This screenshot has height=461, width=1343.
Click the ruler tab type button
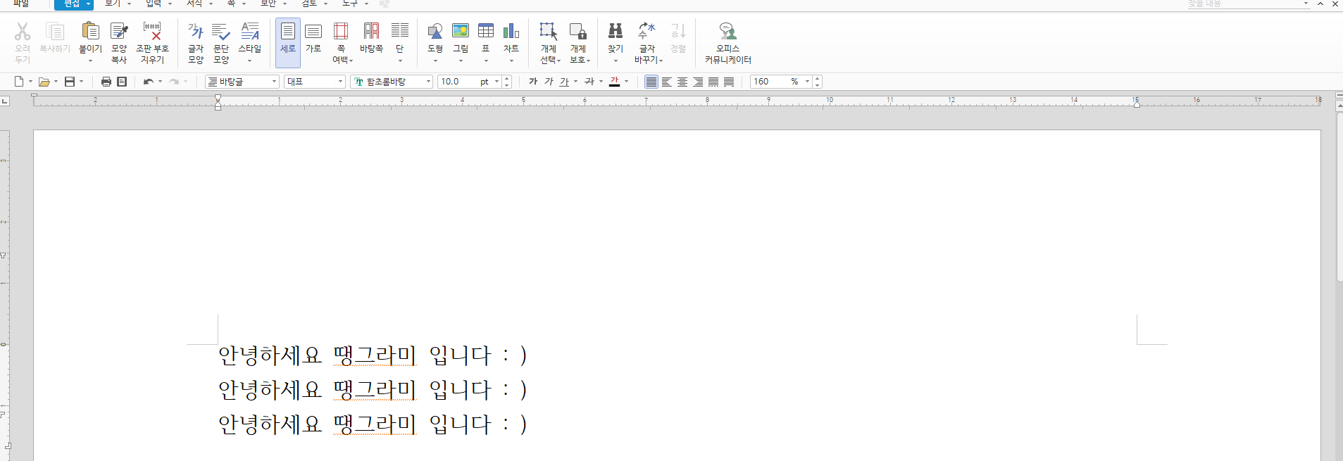(5, 101)
